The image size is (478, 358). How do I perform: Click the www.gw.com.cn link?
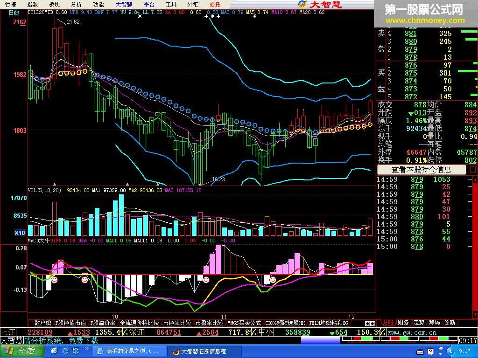point(412,332)
